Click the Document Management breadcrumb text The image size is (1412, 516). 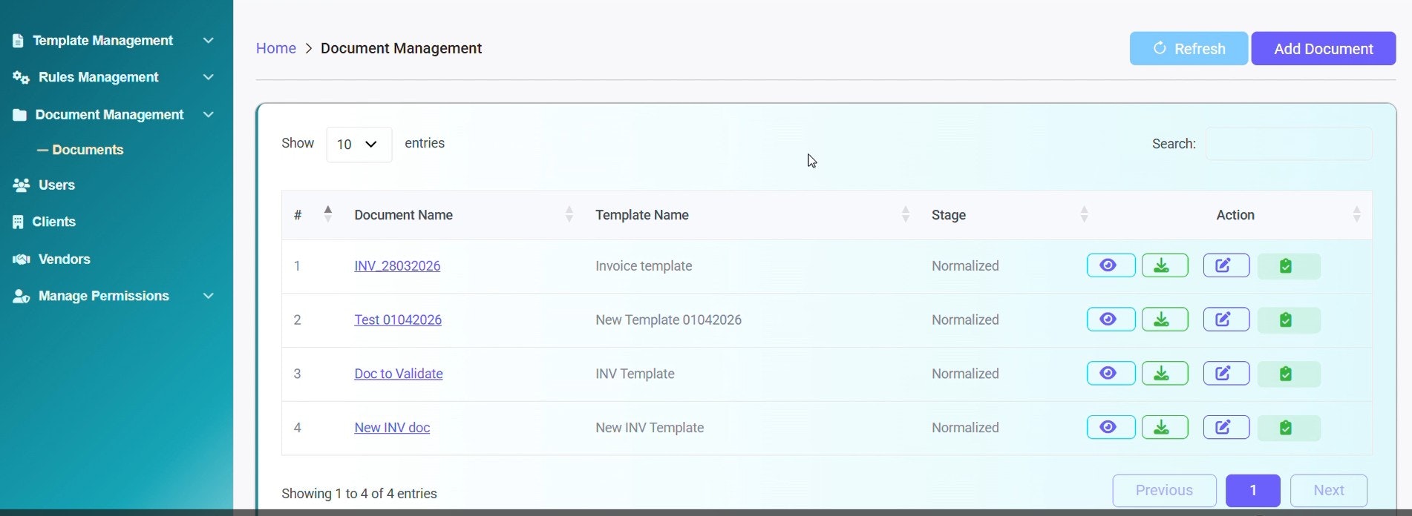click(x=401, y=48)
